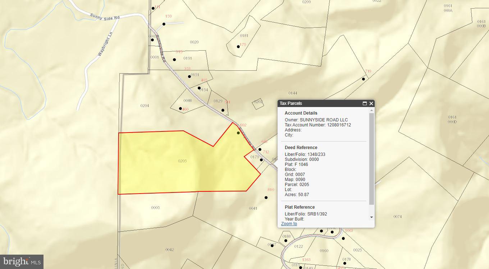Click the address point dot near 353
The image size is (489, 269).
tap(189, 76)
